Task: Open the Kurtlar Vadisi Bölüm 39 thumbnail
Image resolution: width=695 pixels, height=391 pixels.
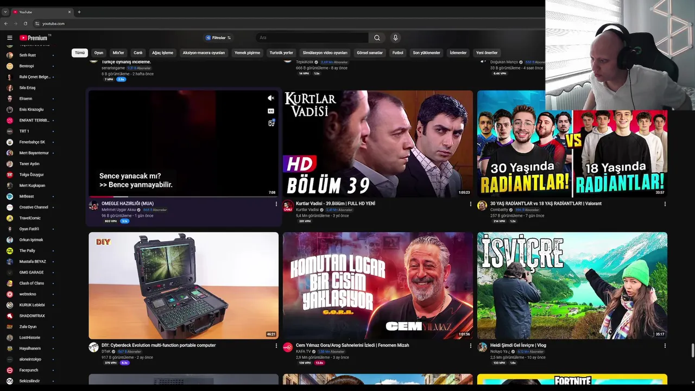Action: (378, 143)
